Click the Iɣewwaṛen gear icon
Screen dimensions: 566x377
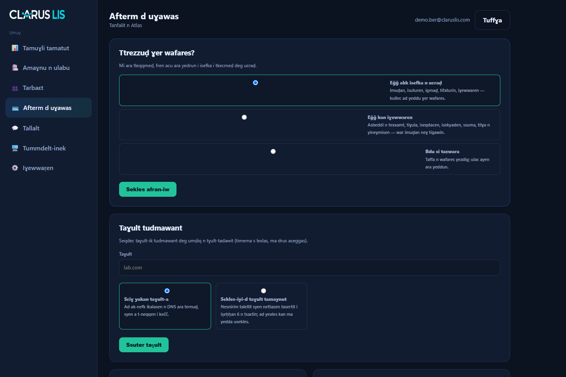(x=15, y=168)
